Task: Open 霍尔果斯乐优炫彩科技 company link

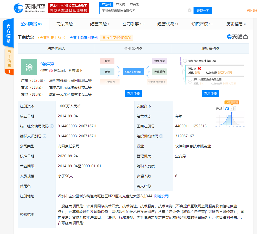Action: 70,87
